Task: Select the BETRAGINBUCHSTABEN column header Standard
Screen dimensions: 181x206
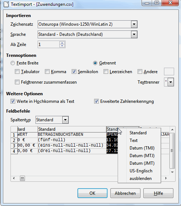Action: [x=72, y=129]
